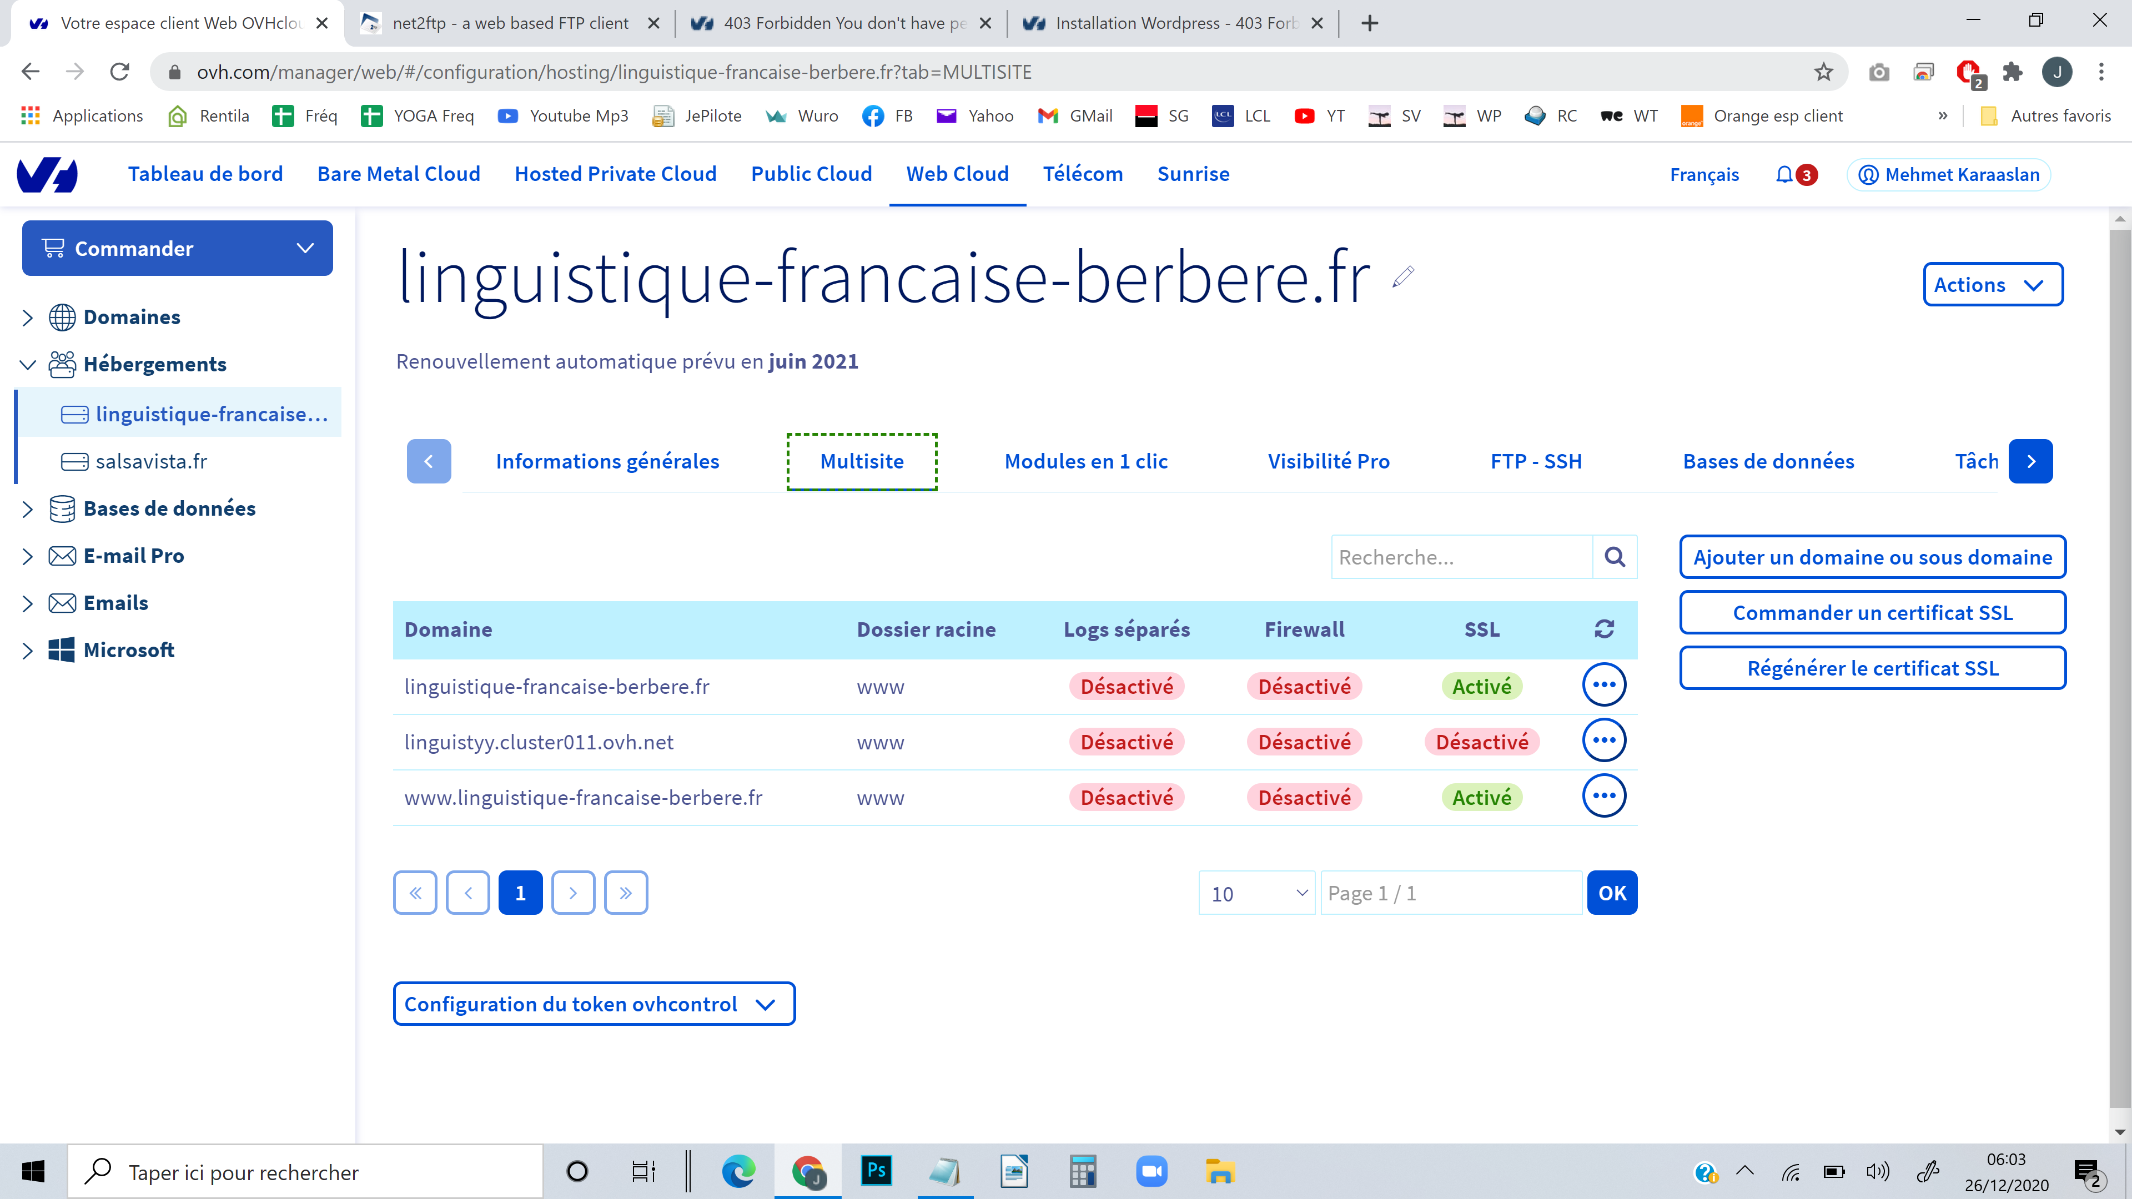
Task: Go to last page with double-chevron button
Action: click(626, 893)
